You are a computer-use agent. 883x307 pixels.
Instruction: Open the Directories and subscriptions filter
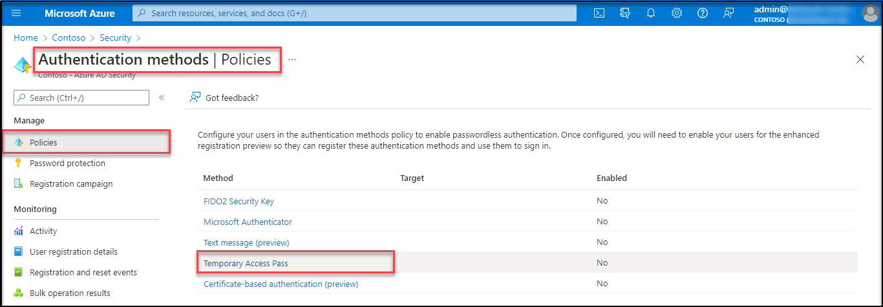(625, 13)
